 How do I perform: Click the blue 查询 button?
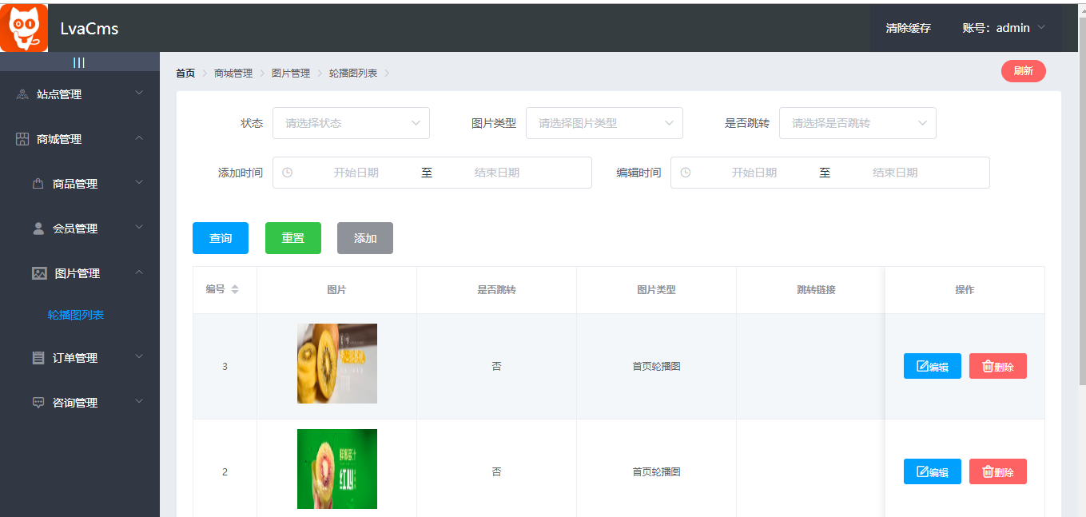(x=221, y=238)
